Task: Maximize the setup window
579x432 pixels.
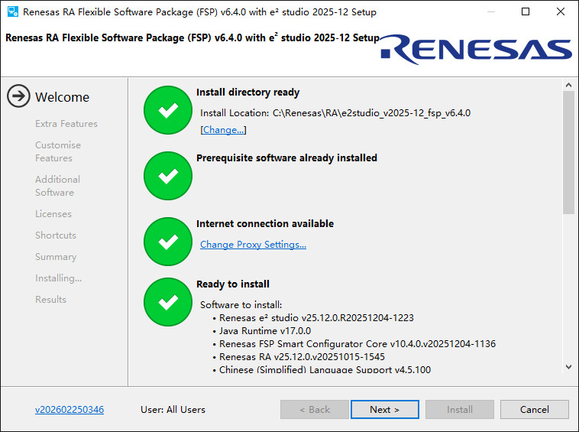Action: pyautogui.click(x=526, y=11)
